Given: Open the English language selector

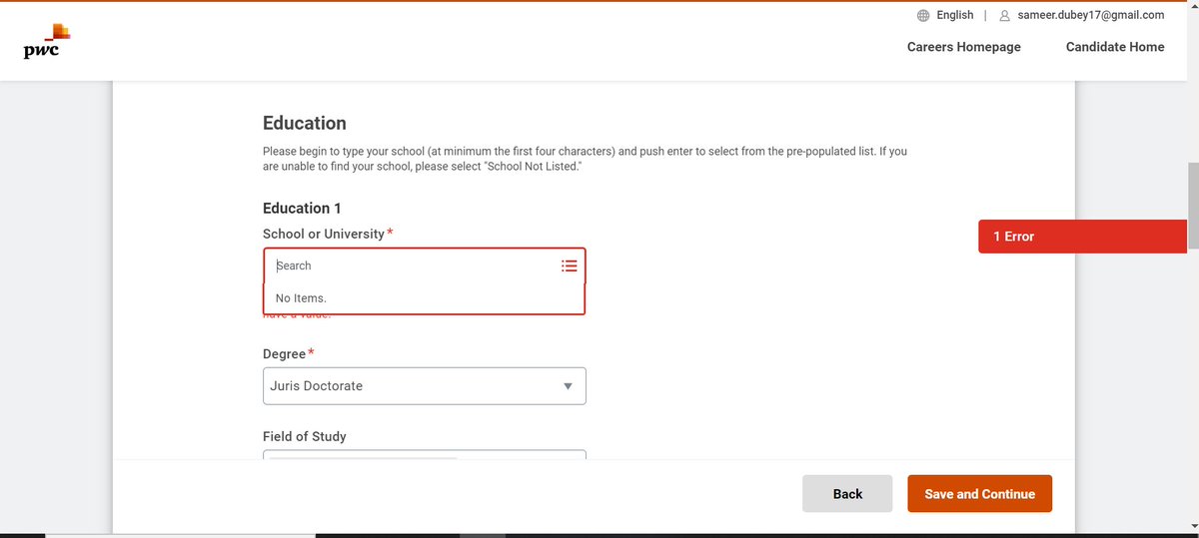Looking at the screenshot, I should 954,15.
